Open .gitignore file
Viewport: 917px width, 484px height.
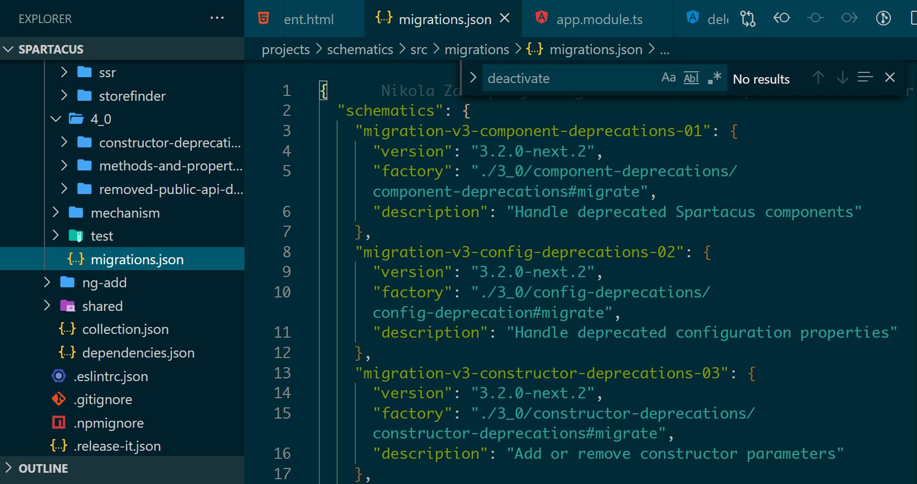point(103,399)
